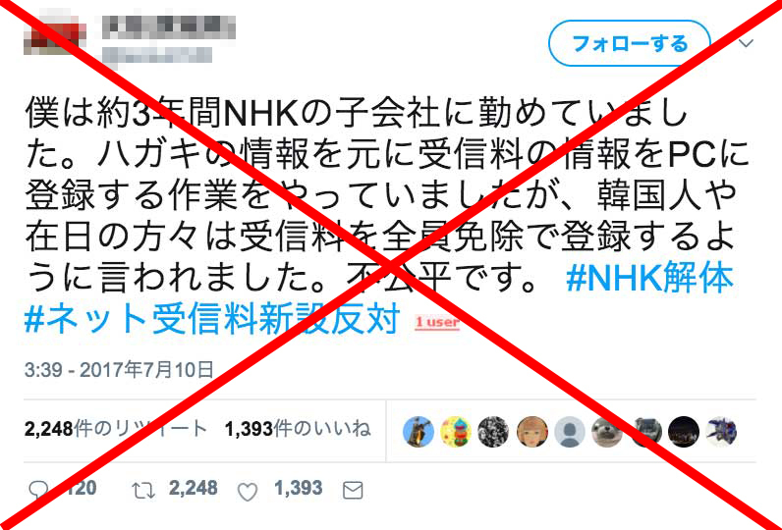Open the gray default silhouette avatar
Image resolution: width=782 pixels, height=530 pixels.
570,432
